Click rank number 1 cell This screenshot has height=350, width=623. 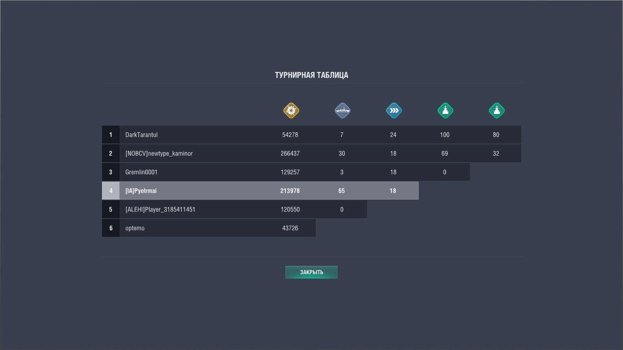(x=111, y=135)
